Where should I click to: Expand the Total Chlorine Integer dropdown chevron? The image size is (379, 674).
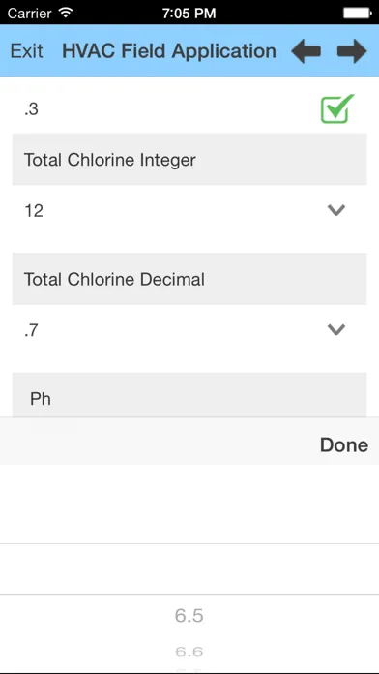(336, 210)
